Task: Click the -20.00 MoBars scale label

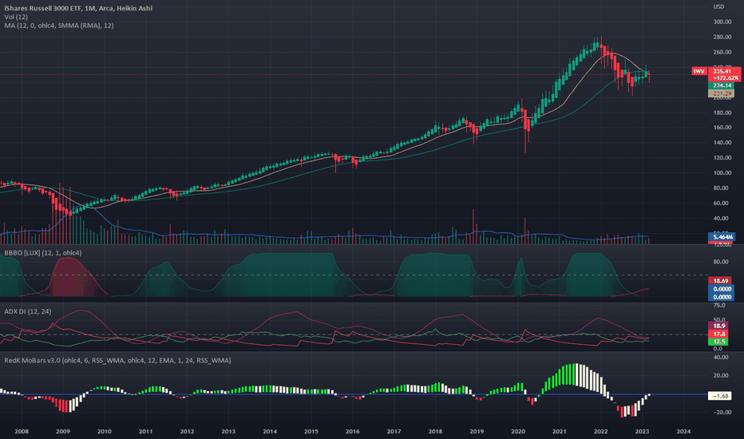Action: coord(721,413)
